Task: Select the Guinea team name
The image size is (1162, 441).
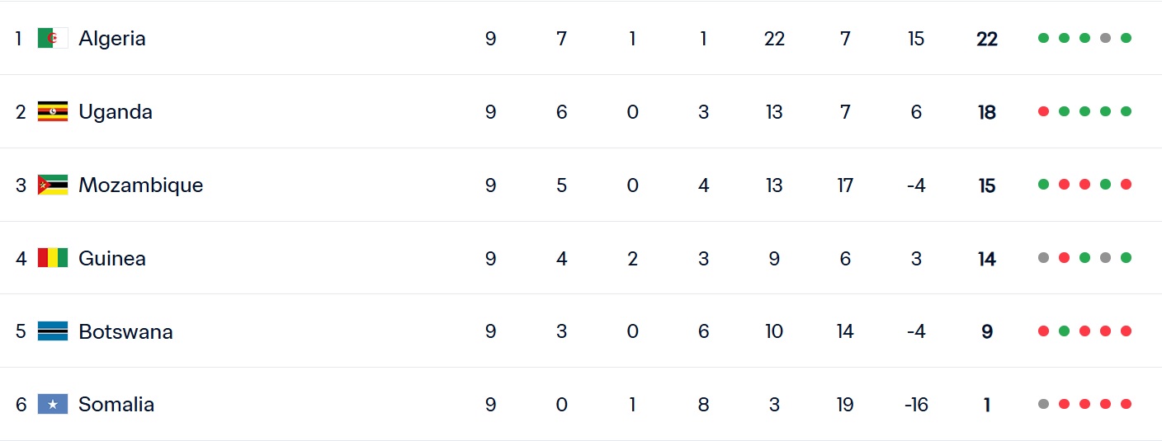Action: (112, 258)
